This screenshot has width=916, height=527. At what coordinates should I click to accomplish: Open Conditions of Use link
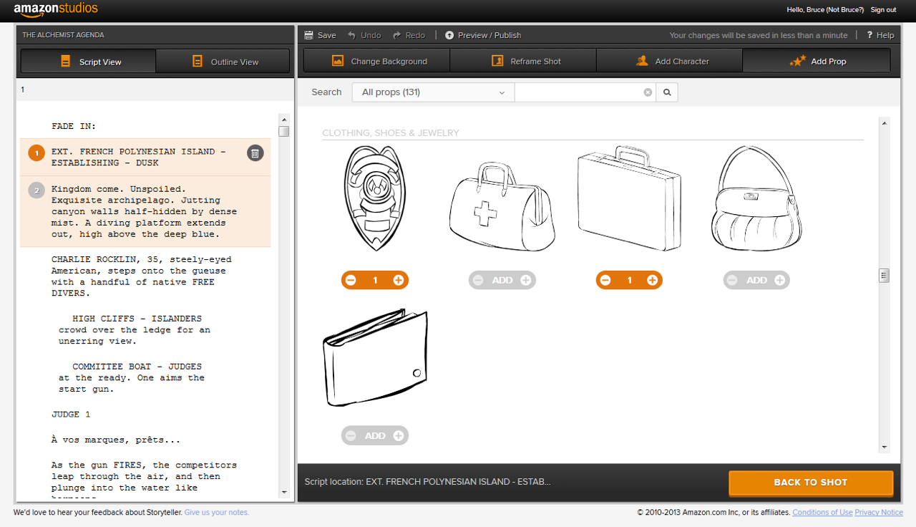tap(822, 513)
